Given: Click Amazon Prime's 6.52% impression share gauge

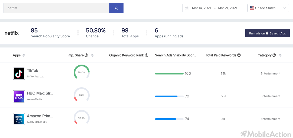Looking at the screenshot, I should click(82, 117).
